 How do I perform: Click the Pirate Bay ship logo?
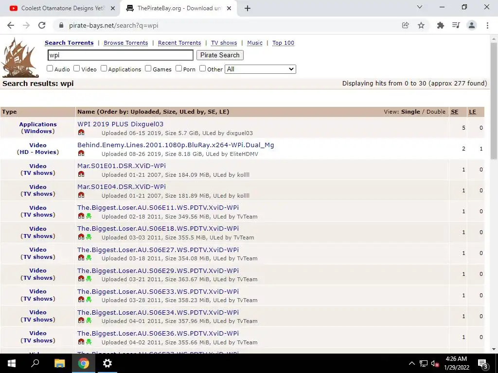tap(20, 58)
